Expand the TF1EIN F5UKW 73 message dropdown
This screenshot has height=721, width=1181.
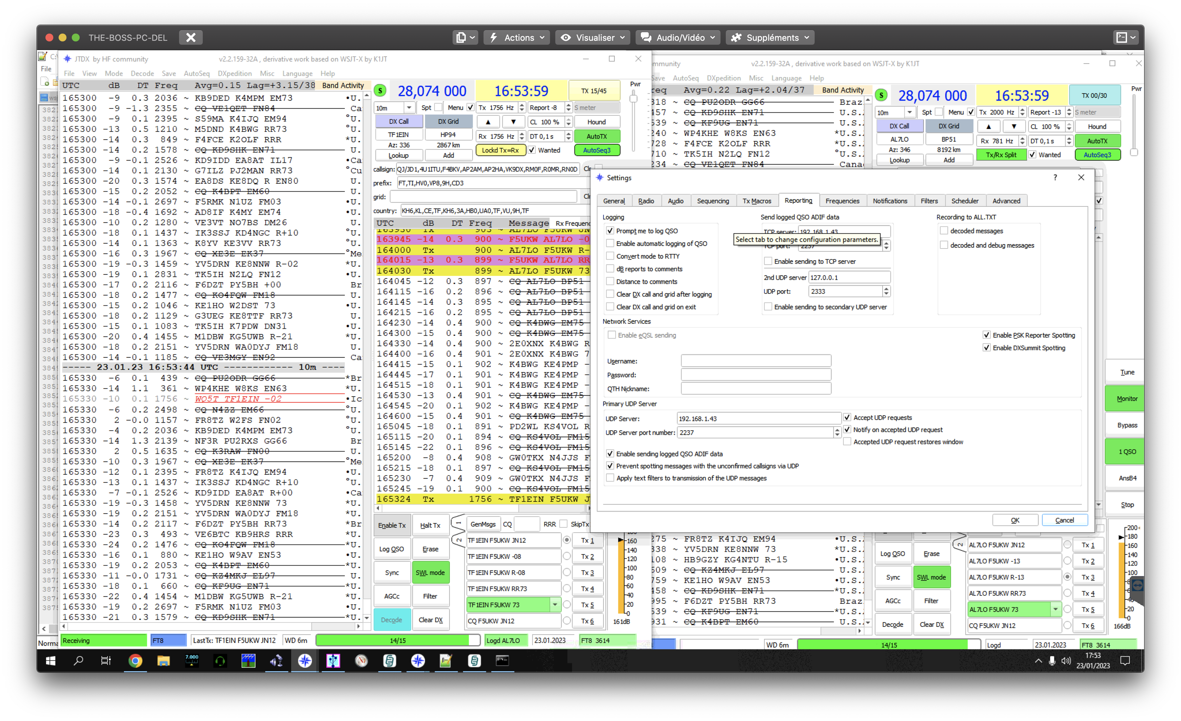pyautogui.click(x=555, y=605)
